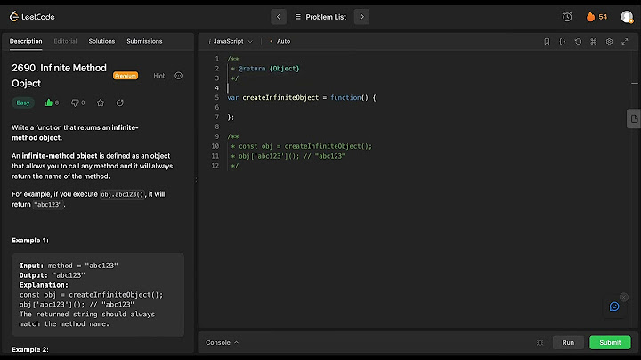Click the Example 1 heading
The height and width of the screenshot is (360, 641).
pyautogui.click(x=30, y=240)
